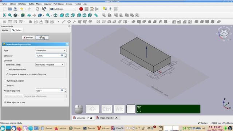
Task: Confirm the pad with OK button
Action: coord(42,37)
